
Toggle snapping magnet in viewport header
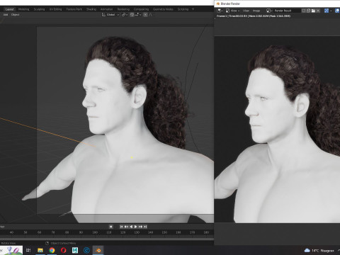132,15
